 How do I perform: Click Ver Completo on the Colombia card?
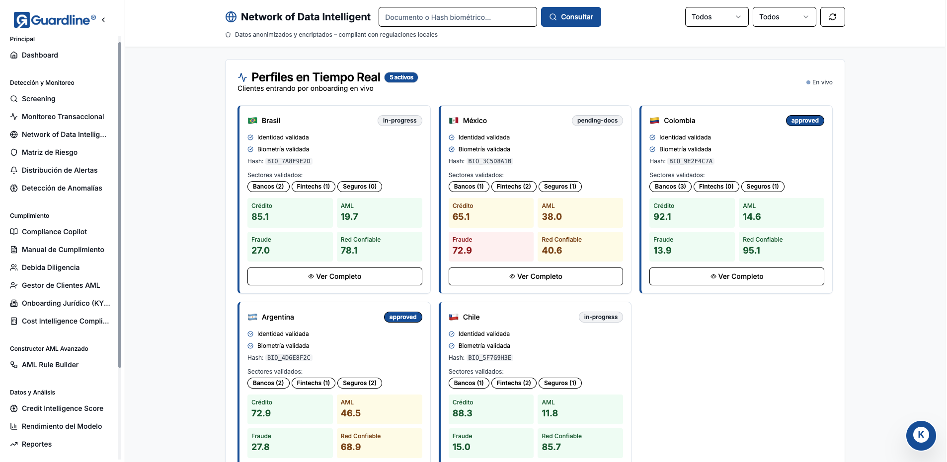[736, 276]
